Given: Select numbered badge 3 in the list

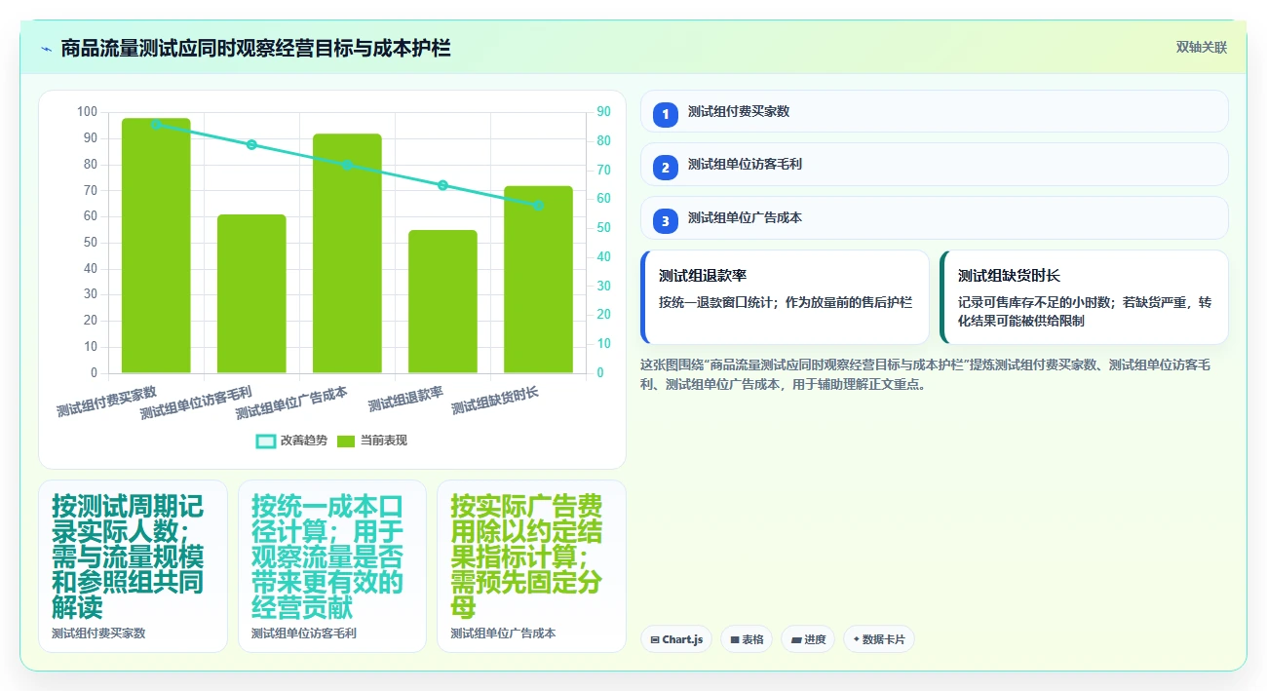Looking at the screenshot, I should pyautogui.click(x=666, y=220).
